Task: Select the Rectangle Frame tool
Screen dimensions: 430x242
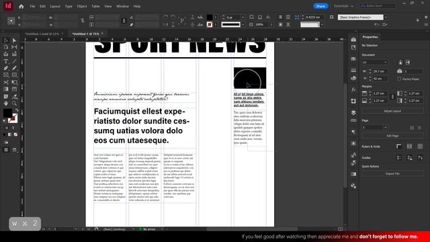Action: [6, 75]
